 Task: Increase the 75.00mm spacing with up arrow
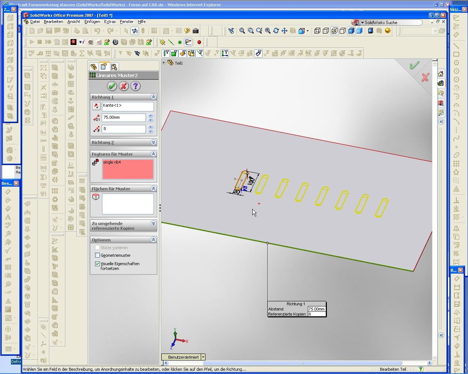click(x=151, y=116)
